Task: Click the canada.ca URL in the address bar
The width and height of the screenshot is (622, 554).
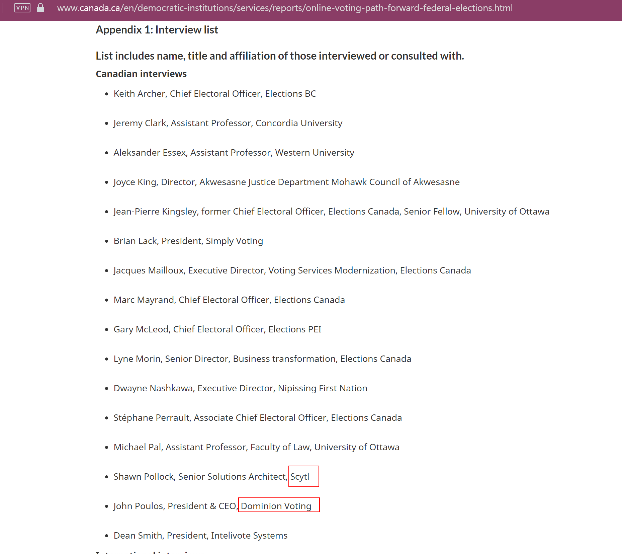Action: coord(285,8)
